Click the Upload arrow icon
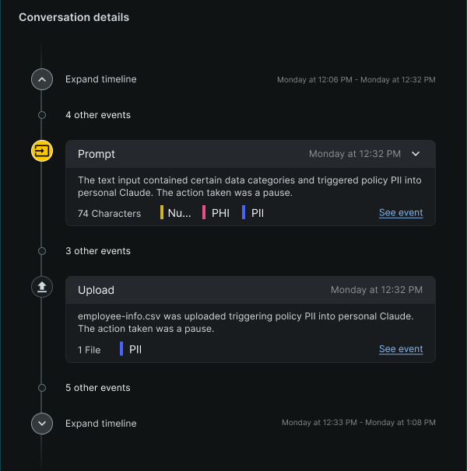Viewport: 467px width, 471px height. coord(42,287)
